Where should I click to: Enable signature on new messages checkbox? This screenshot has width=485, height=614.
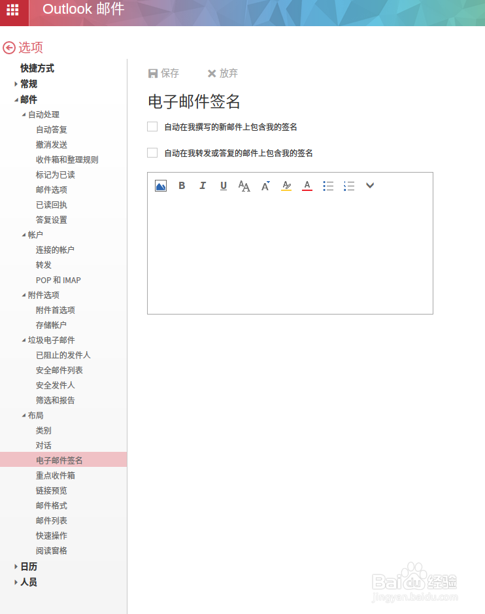(x=152, y=126)
